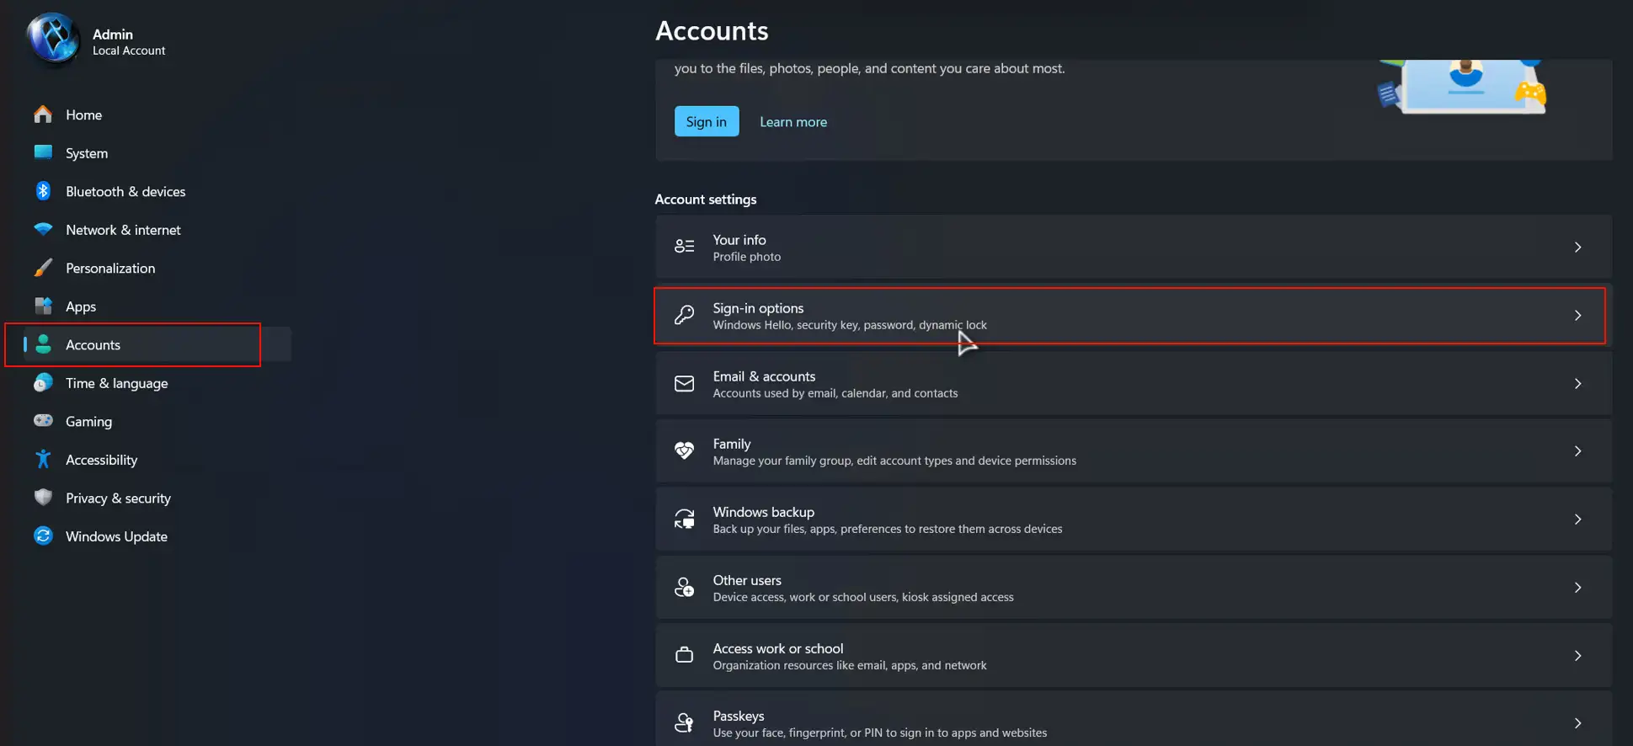
Task: Expand the Other users chevron
Action: coord(1577,588)
